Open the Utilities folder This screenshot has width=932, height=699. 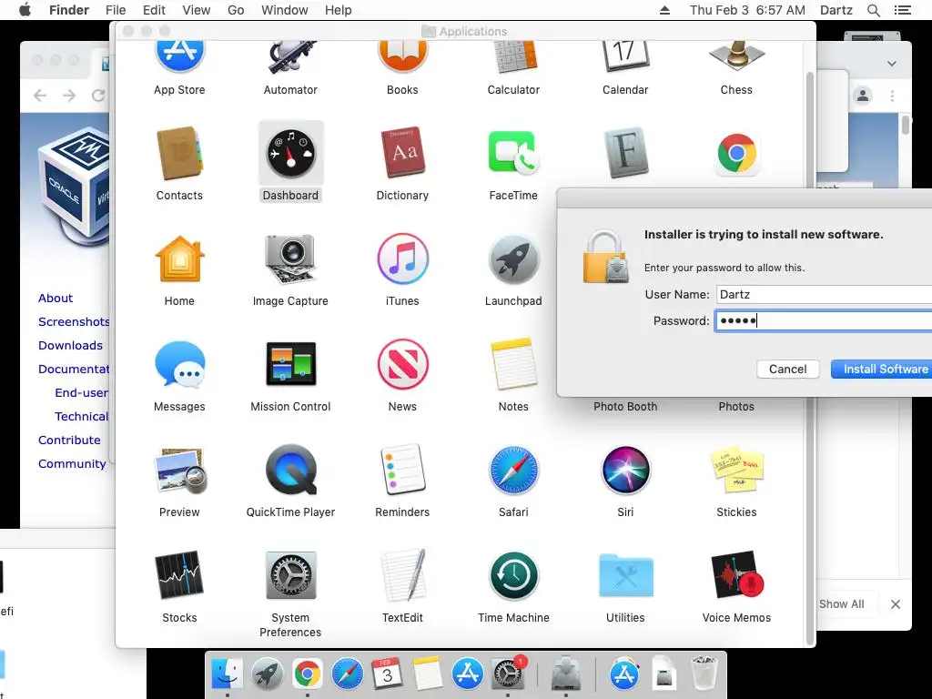tap(625, 575)
